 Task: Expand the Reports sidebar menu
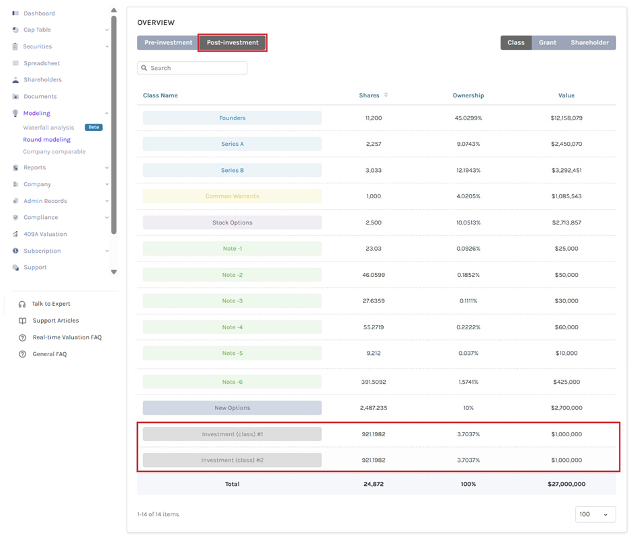pyautogui.click(x=60, y=167)
